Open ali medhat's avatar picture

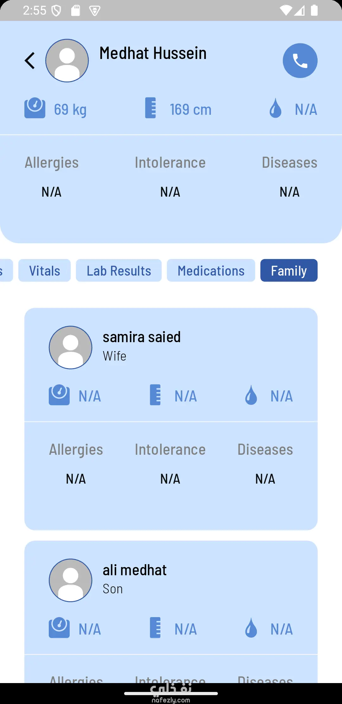[70, 580]
